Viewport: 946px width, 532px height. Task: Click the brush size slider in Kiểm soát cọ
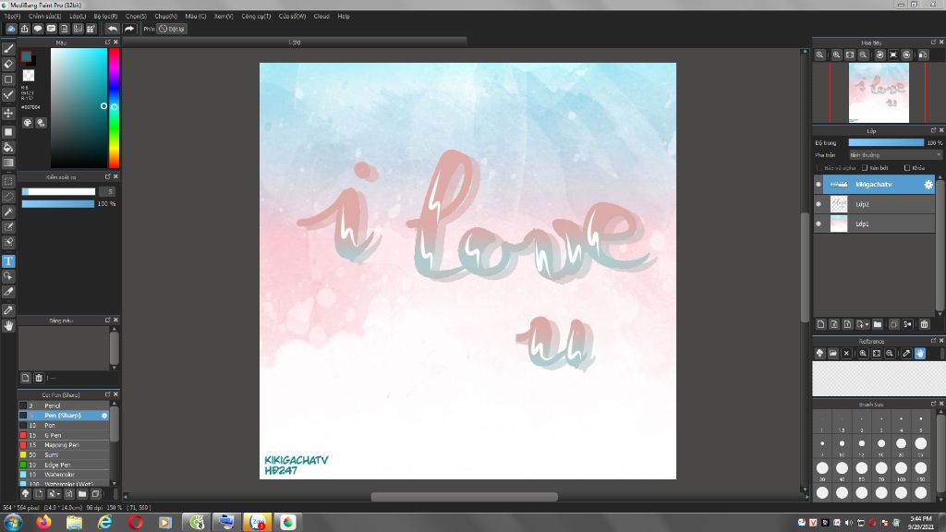(58, 192)
